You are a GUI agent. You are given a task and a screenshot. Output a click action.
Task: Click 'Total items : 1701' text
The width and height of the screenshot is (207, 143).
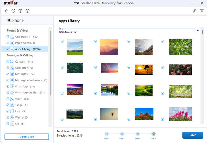tap(68, 32)
